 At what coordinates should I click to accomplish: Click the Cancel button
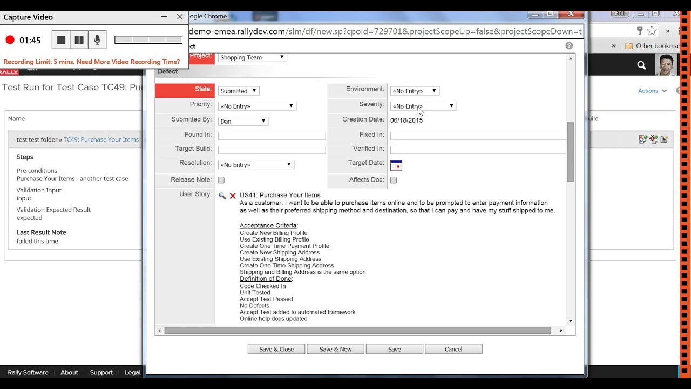point(453,349)
